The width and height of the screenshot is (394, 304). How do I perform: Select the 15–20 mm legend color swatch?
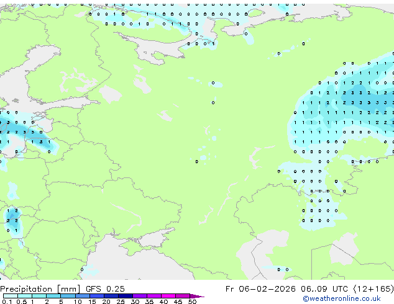tap(96, 296)
